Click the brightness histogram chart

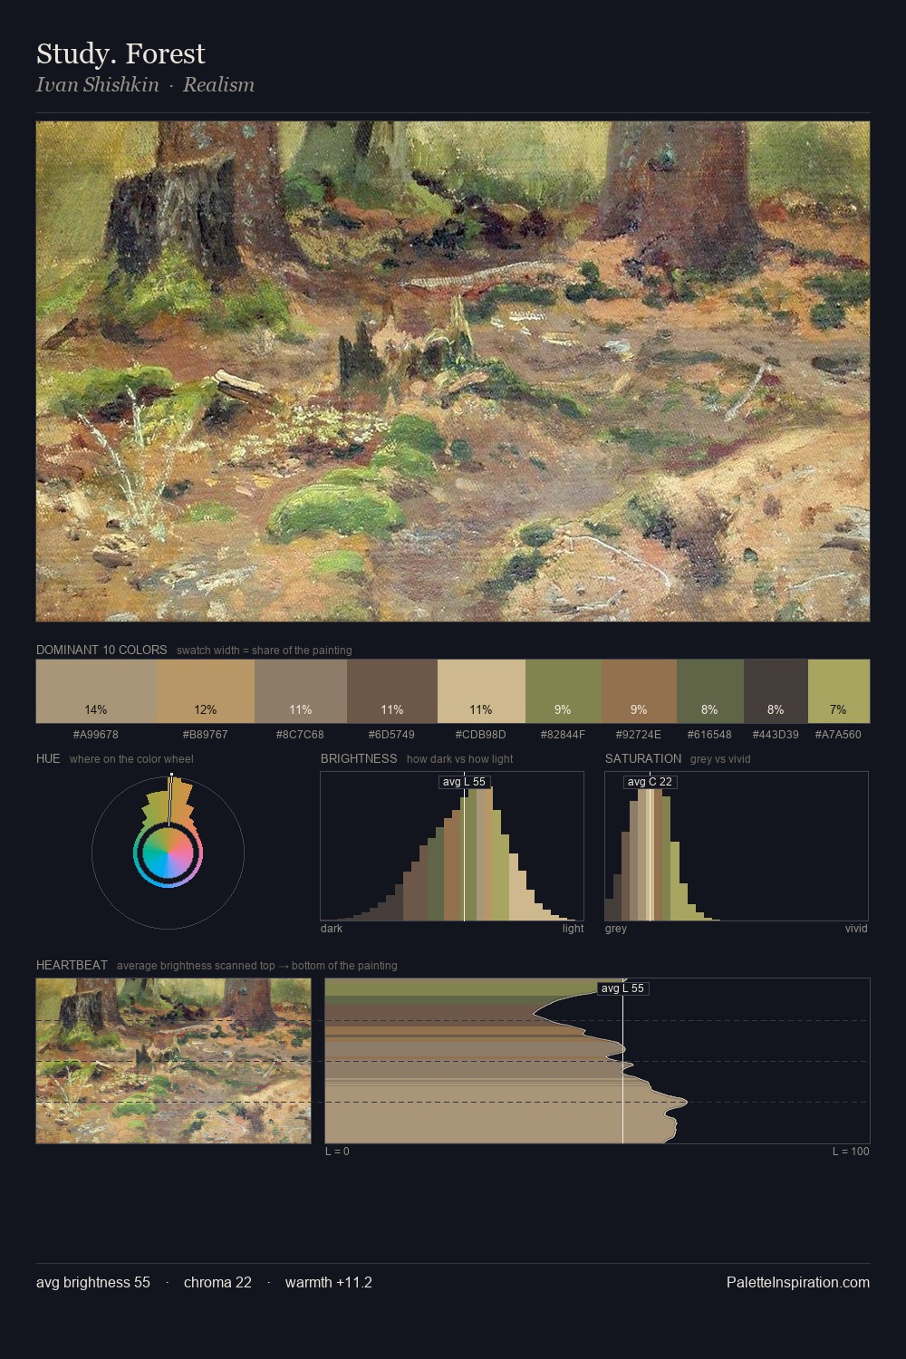pyautogui.click(x=452, y=846)
